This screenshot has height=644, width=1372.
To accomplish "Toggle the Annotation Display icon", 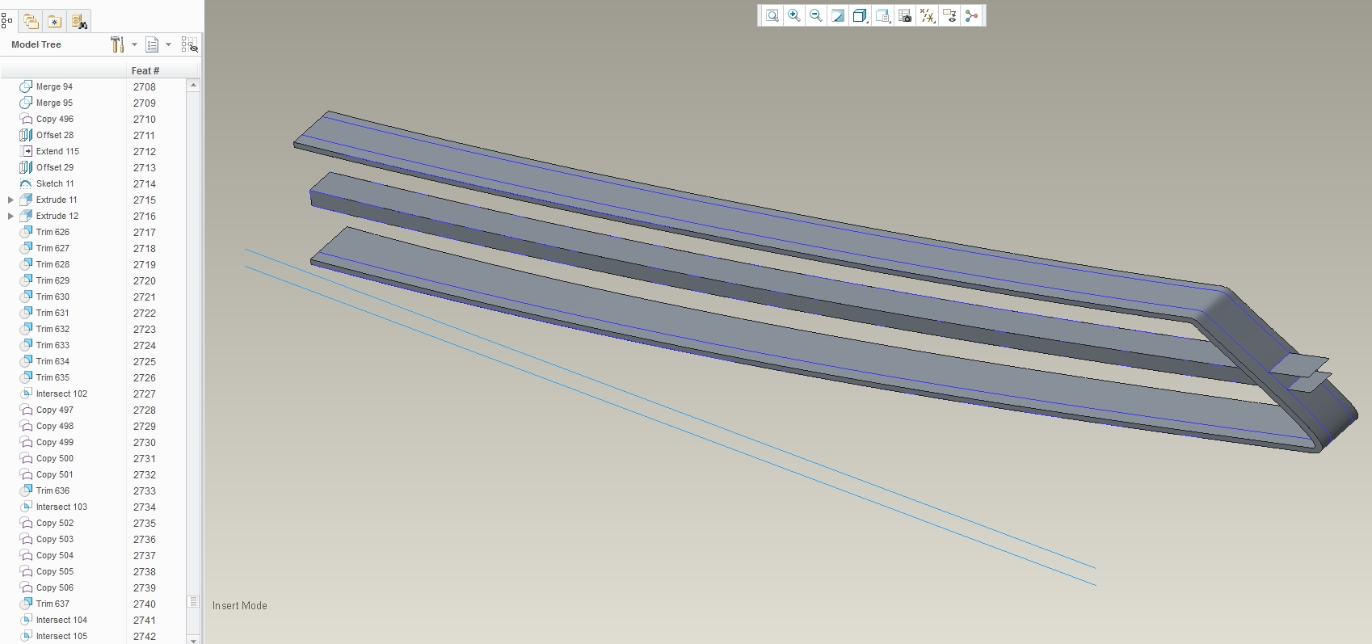I will tap(949, 15).
